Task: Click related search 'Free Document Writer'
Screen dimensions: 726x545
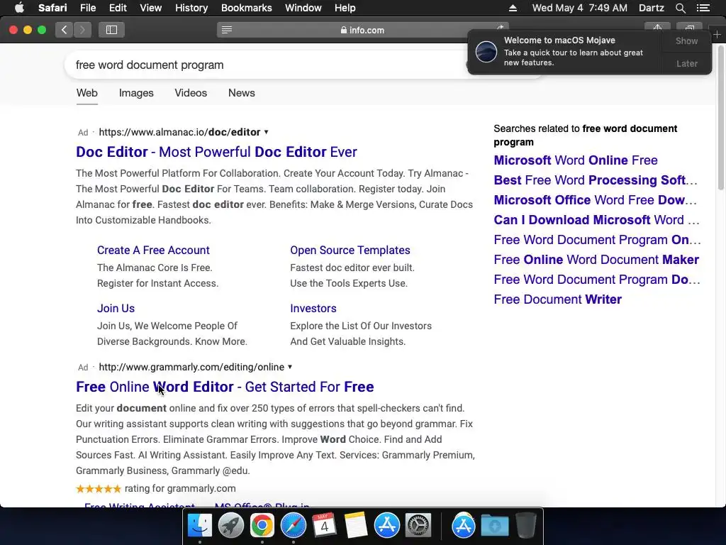Action: 557,300
